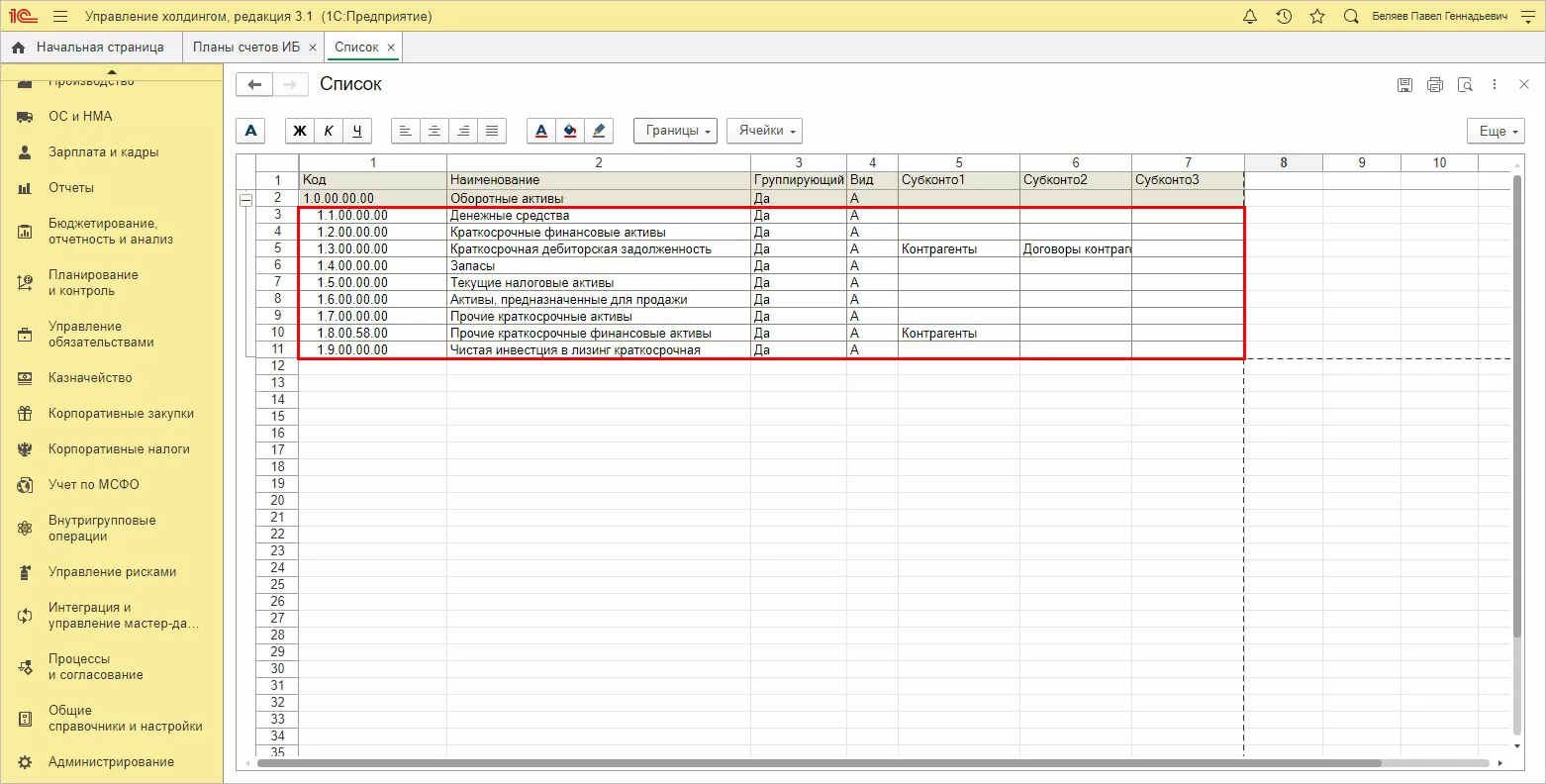Open the Границы dropdown
This screenshot has height=784, width=1546.
[675, 131]
